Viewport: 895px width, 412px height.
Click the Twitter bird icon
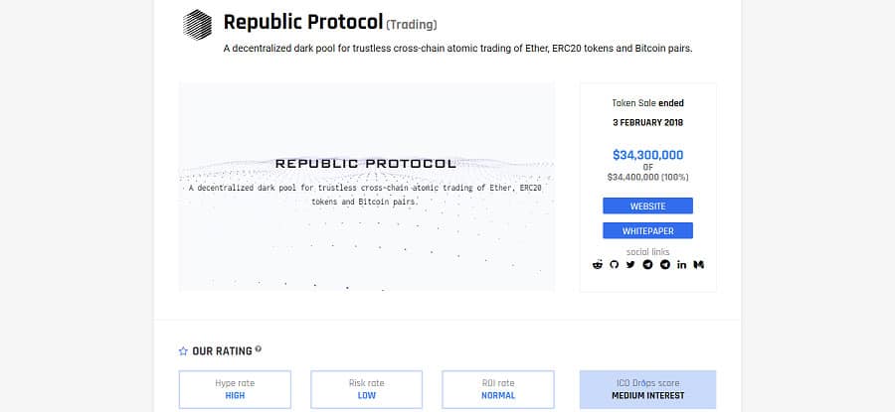click(x=630, y=265)
